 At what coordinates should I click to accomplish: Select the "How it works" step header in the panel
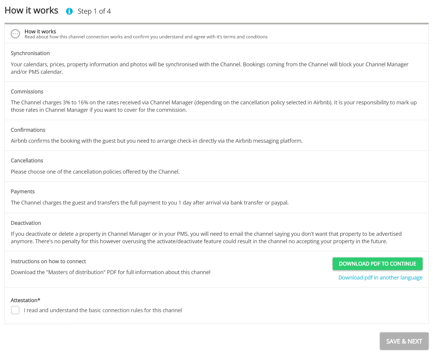coord(40,31)
